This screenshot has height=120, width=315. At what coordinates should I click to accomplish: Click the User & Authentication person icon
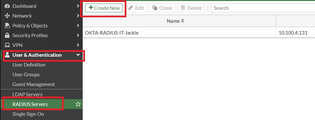coord(7,55)
